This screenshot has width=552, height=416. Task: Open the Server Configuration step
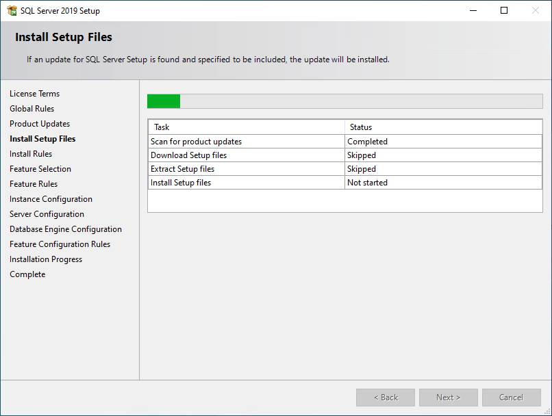pyautogui.click(x=47, y=213)
